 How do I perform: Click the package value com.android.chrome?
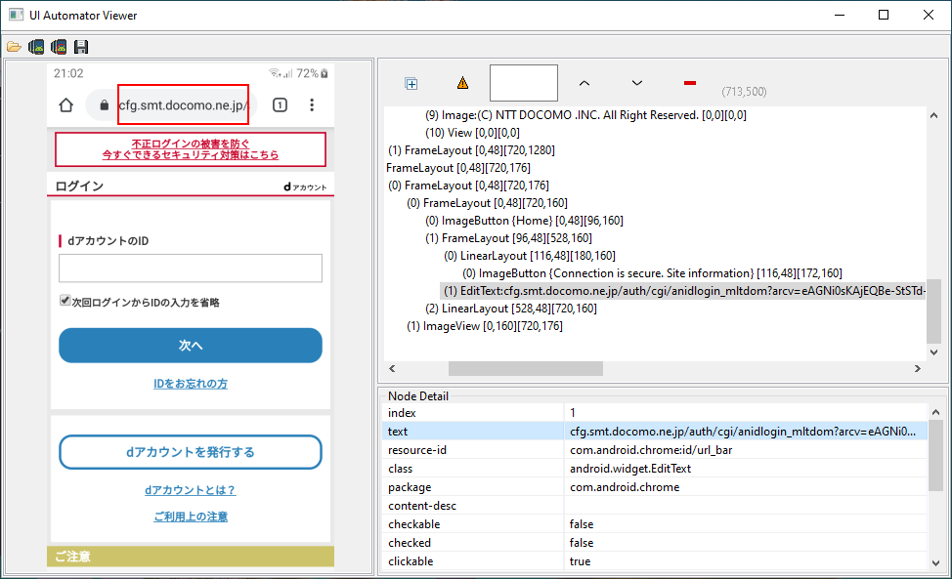pos(625,487)
